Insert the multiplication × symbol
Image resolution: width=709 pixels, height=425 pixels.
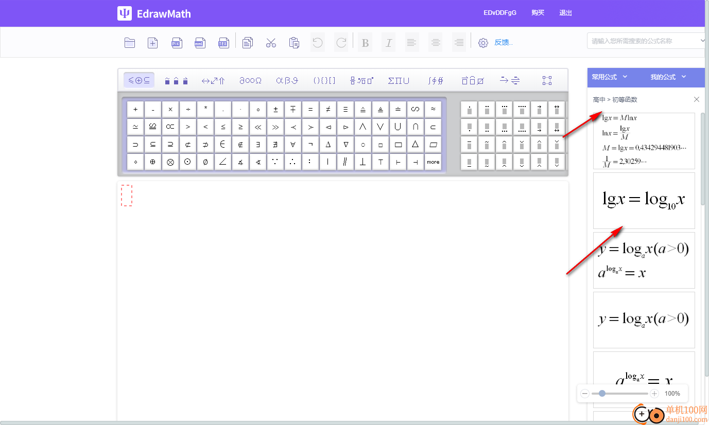(x=170, y=109)
